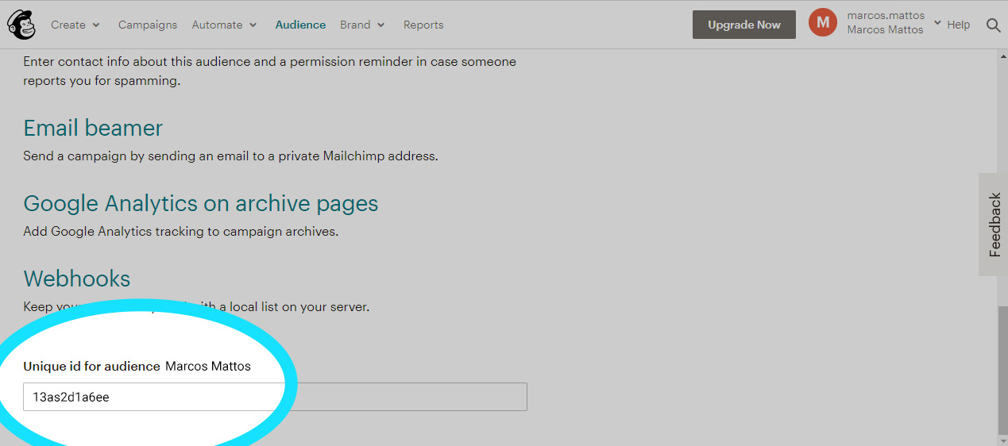This screenshot has width=1008, height=446.
Task: Expand the Automate dropdown menu
Action: point(225,25)
